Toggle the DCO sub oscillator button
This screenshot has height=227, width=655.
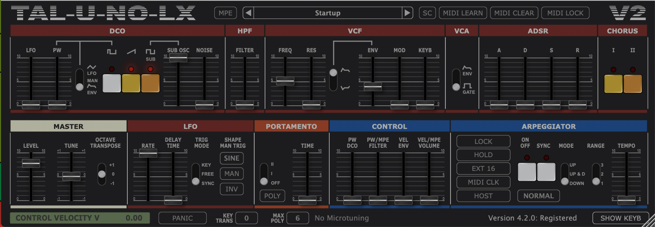[150, 83]
